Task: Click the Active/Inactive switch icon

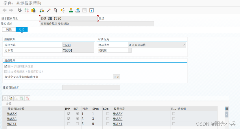Action: tap(27, 10)
